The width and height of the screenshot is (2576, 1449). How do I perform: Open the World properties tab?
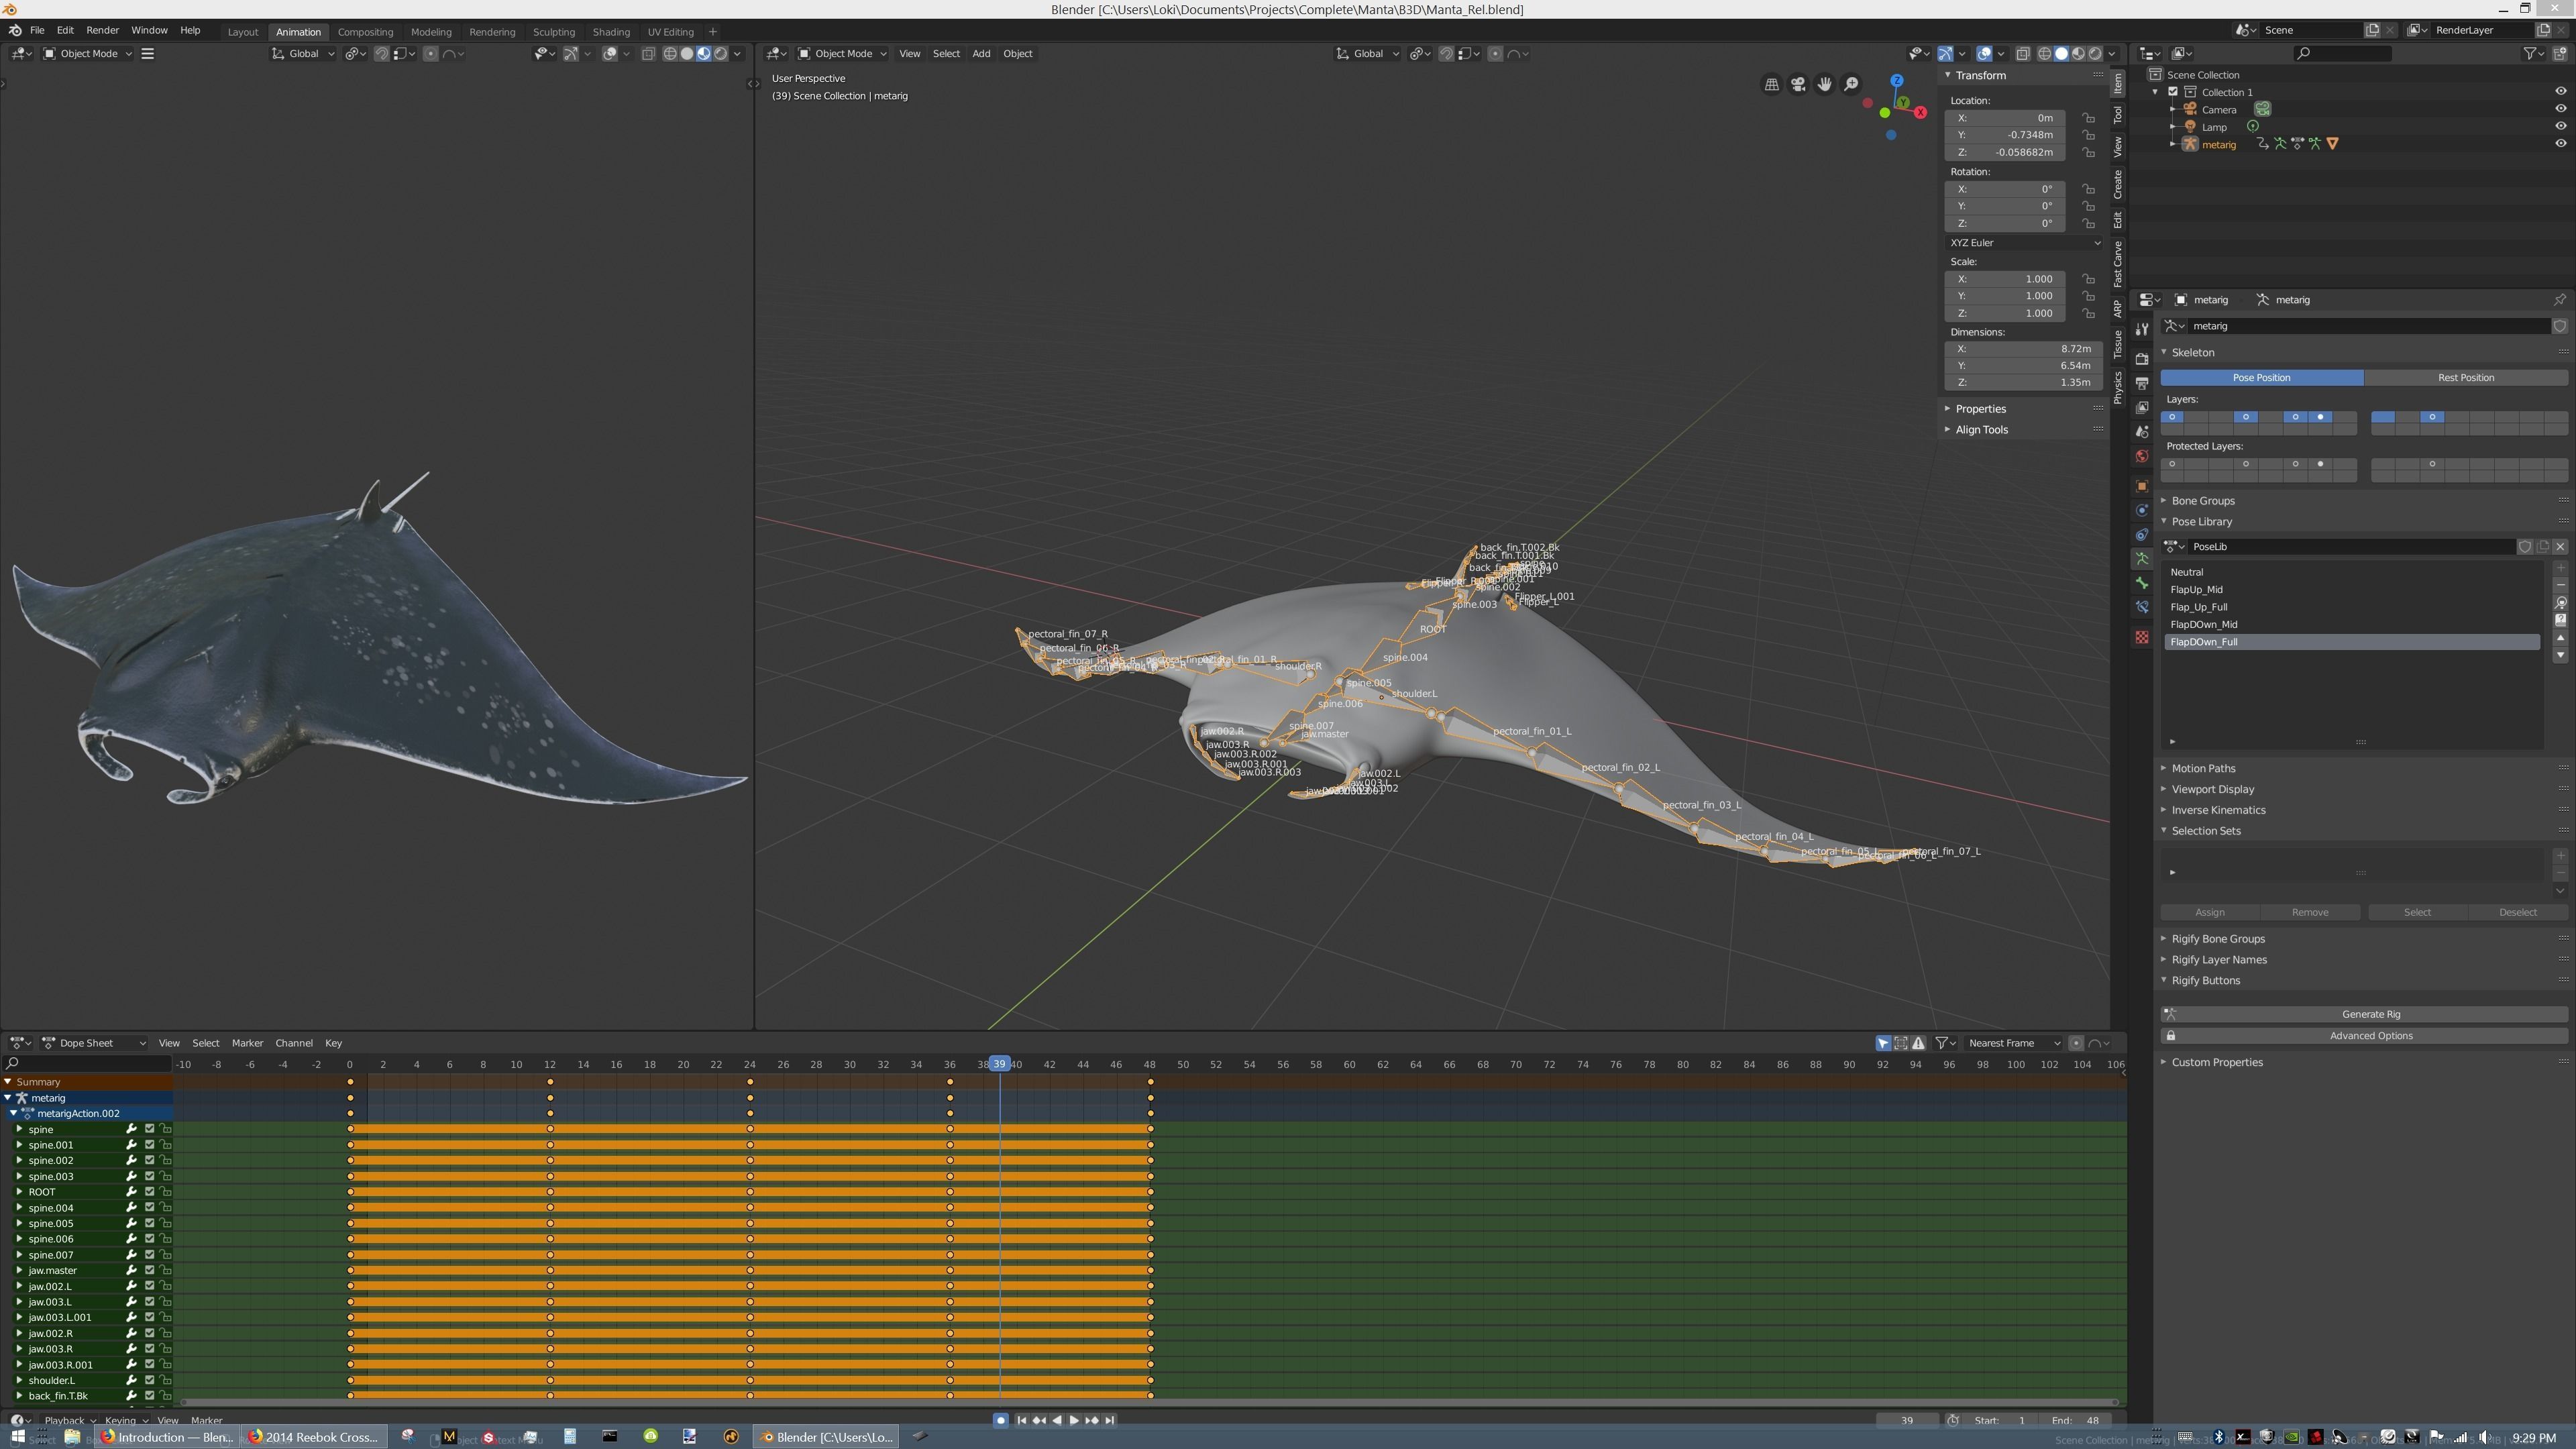click(2142, 456)
